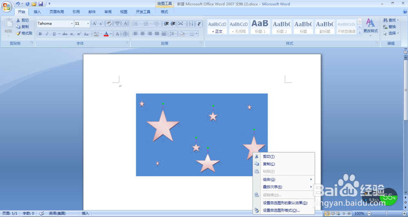The height and width of the screenshot is (217, 408).
Task: Click the Open folder icon in quick access toolbar
Action: point(34,4)
